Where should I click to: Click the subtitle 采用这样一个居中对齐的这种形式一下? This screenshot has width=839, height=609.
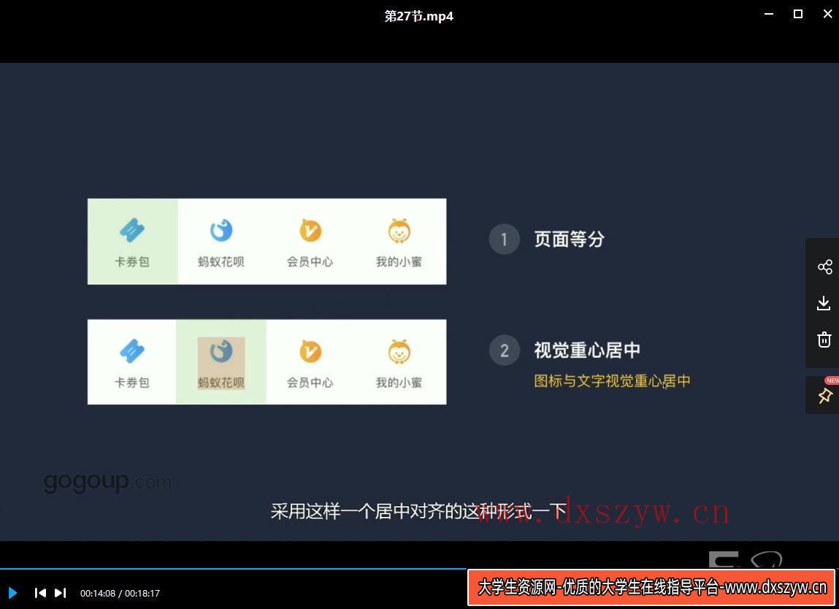pos(418,512)
